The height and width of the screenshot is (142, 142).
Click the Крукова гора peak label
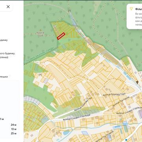tap(41, 34)
